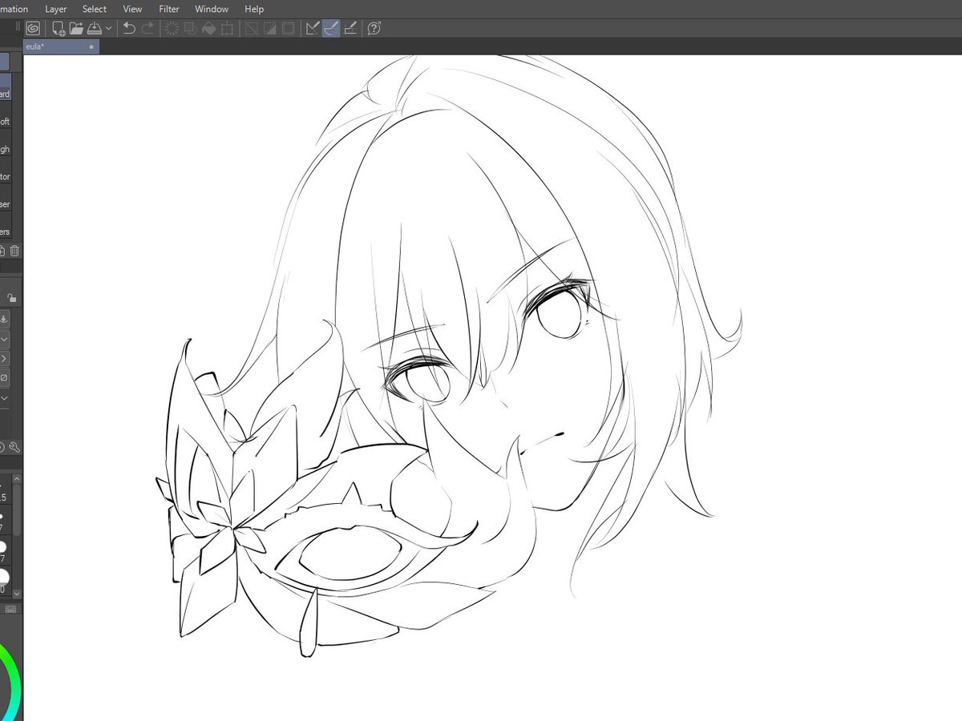The height and width of the screenshot is (721, 962).
Task: Click the brush size list scrollbar thumb
Action: coord(18,509)
